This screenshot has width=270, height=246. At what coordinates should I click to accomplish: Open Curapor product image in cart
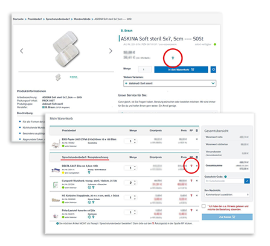click(56, 185)
